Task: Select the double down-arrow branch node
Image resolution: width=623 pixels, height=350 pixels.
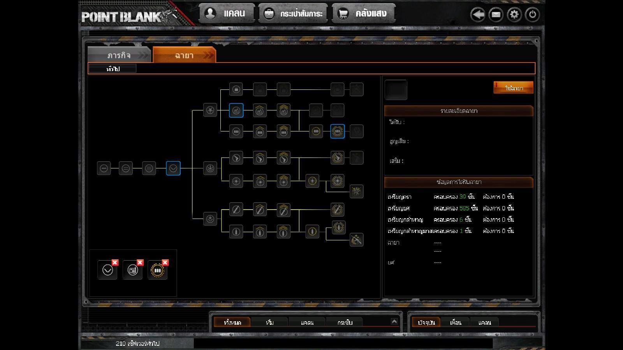Action: (x=210, y=168)
